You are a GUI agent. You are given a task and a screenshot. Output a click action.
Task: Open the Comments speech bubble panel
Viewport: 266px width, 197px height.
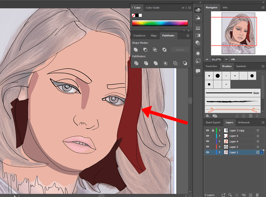tap(198, 71)
